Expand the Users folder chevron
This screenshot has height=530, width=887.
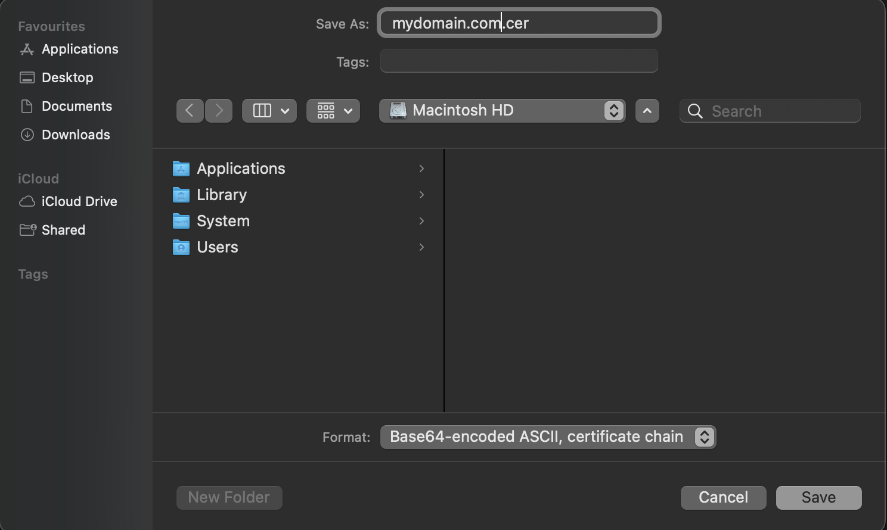tap(421, 247)
